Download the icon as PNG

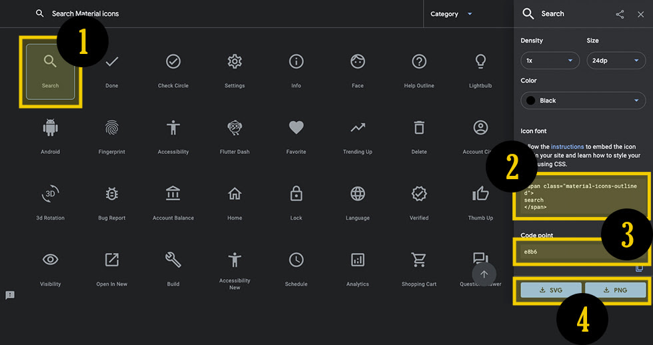[x=616, y=290]
